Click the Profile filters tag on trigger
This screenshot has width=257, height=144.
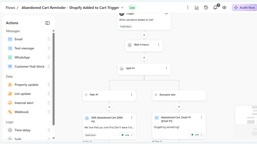click(126, 27)
